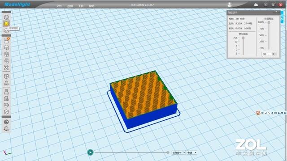Click the Sogou input method S icon
Image resolution: width=287 pixels, height=161 pixels.
[x=258, y=113]
